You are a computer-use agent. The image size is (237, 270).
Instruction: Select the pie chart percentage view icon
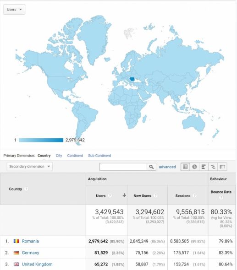(x=194, y=167)
